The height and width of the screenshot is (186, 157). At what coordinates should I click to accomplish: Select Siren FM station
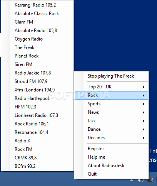coord(37,64)
